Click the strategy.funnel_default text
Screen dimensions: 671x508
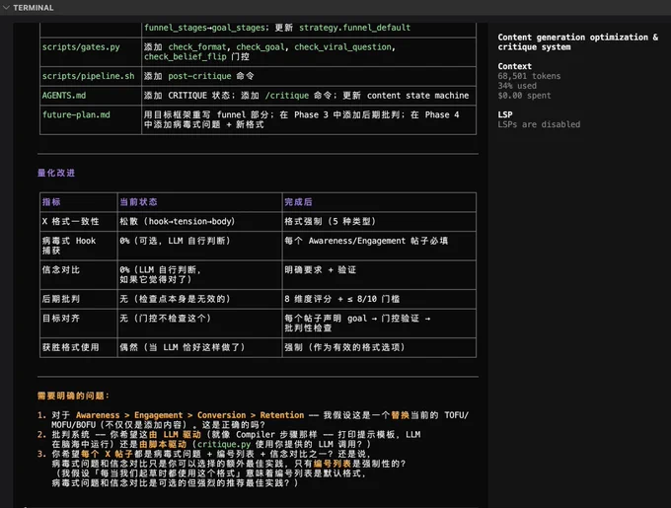(354, 28)
